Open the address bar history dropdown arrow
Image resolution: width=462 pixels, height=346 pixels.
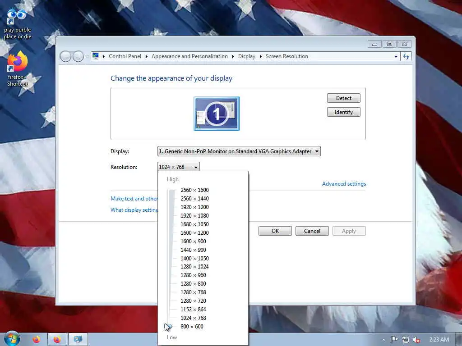click(x=396, y=56)
